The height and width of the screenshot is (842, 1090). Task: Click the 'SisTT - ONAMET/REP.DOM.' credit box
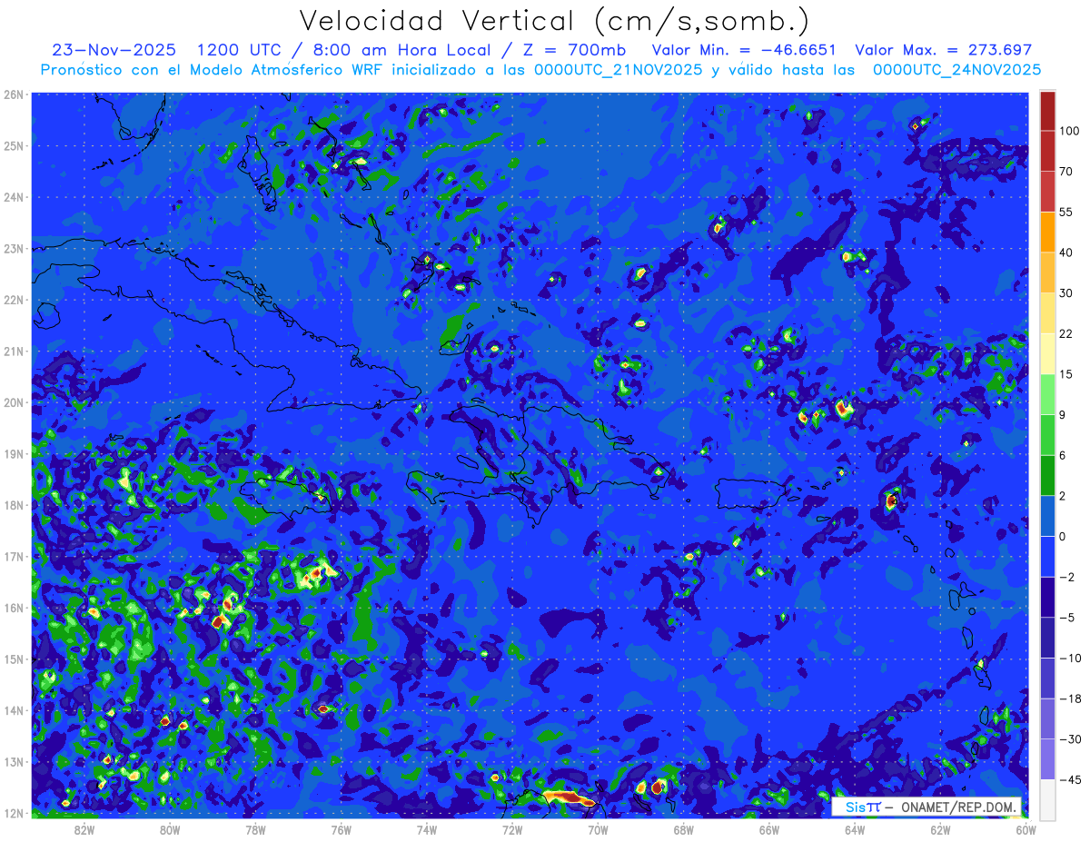point(926,807)
